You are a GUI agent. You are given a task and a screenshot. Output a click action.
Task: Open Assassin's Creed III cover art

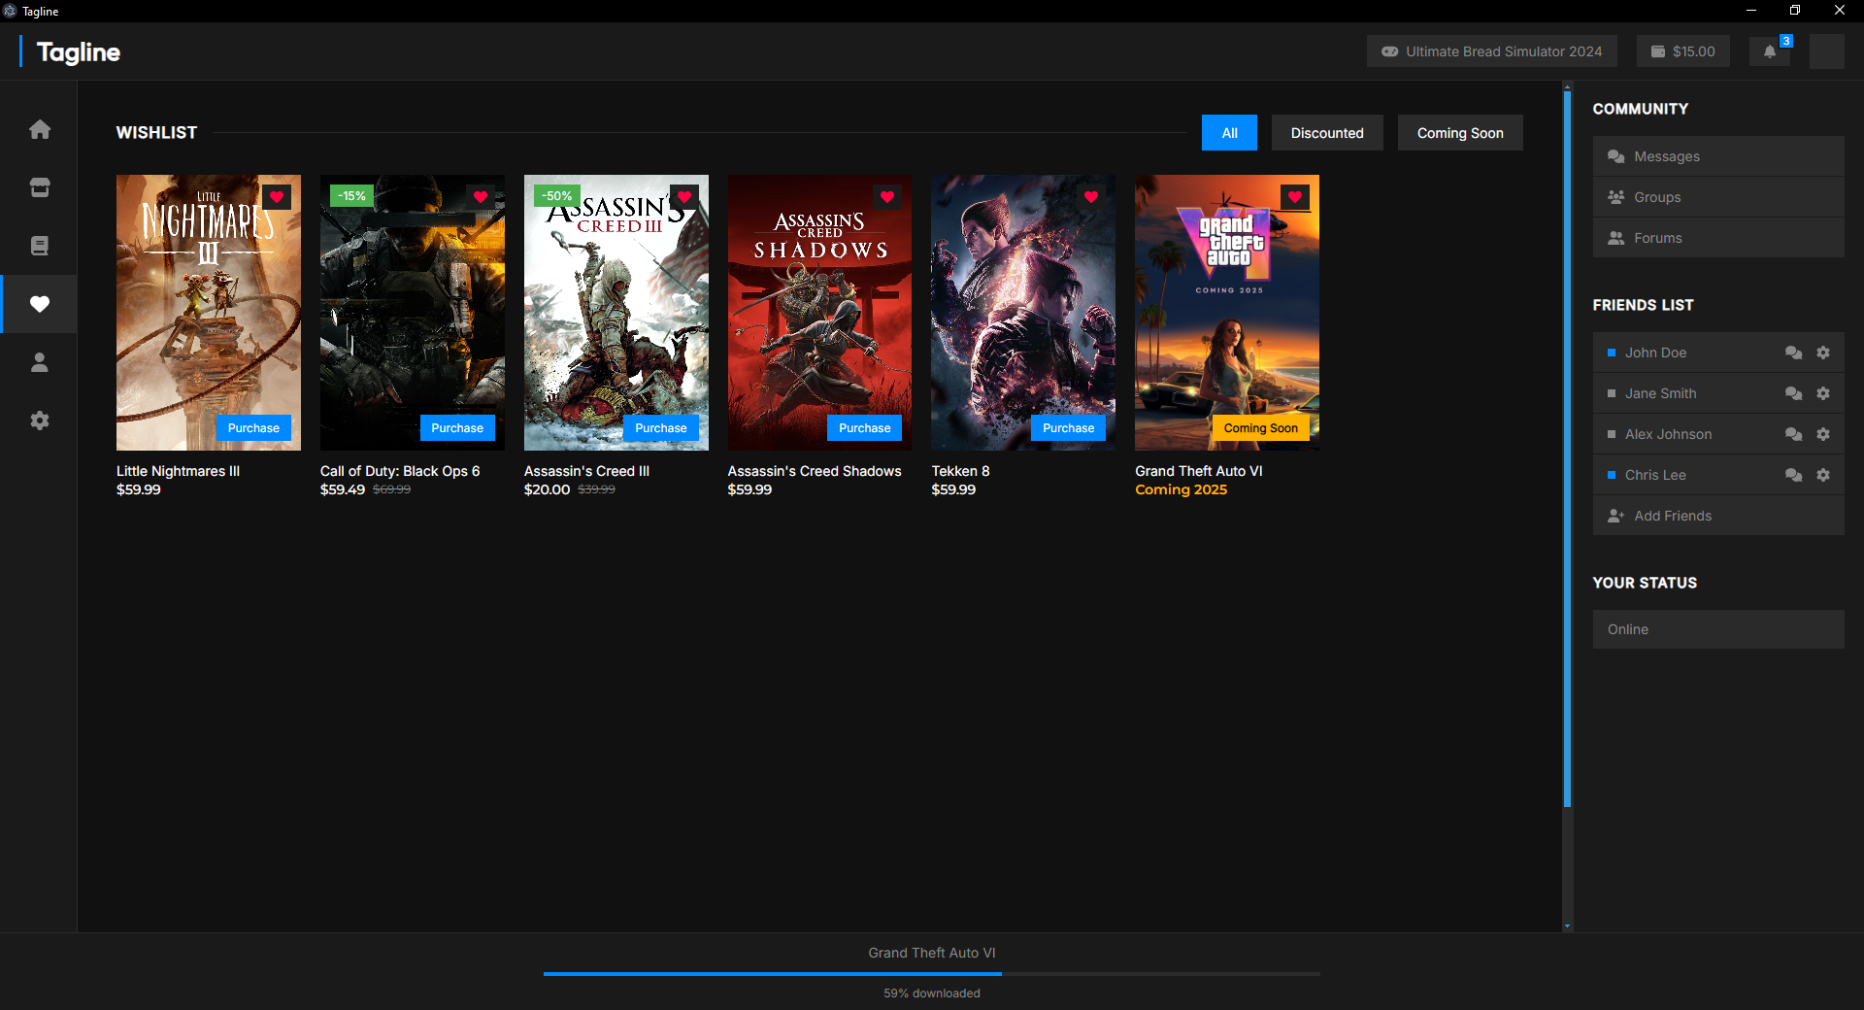point(616,313)
